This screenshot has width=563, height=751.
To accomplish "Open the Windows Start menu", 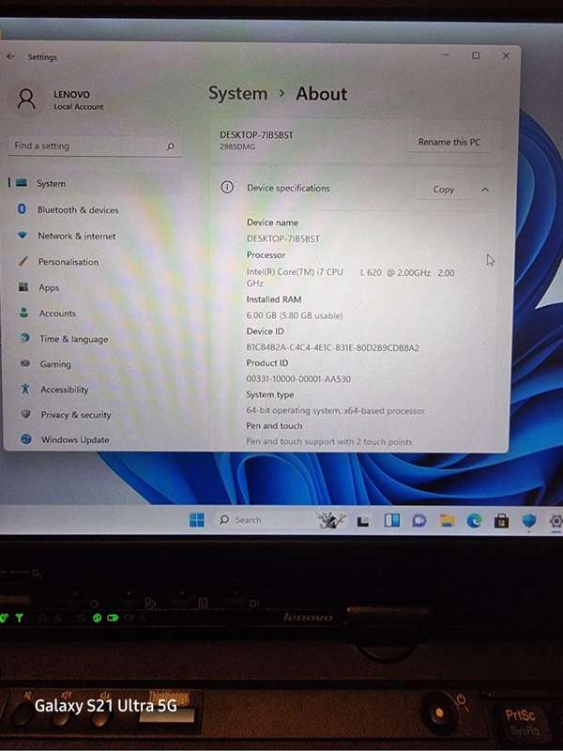I will [x=197, y=520].
